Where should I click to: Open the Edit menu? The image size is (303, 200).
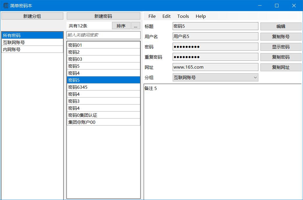click(x=167, y=16)
